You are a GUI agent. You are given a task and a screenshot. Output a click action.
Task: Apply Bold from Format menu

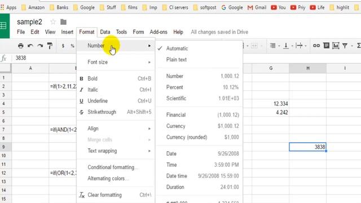pos(116,78)
